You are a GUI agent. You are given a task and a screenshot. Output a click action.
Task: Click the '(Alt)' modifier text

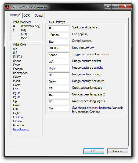click(x=24, y=30)
